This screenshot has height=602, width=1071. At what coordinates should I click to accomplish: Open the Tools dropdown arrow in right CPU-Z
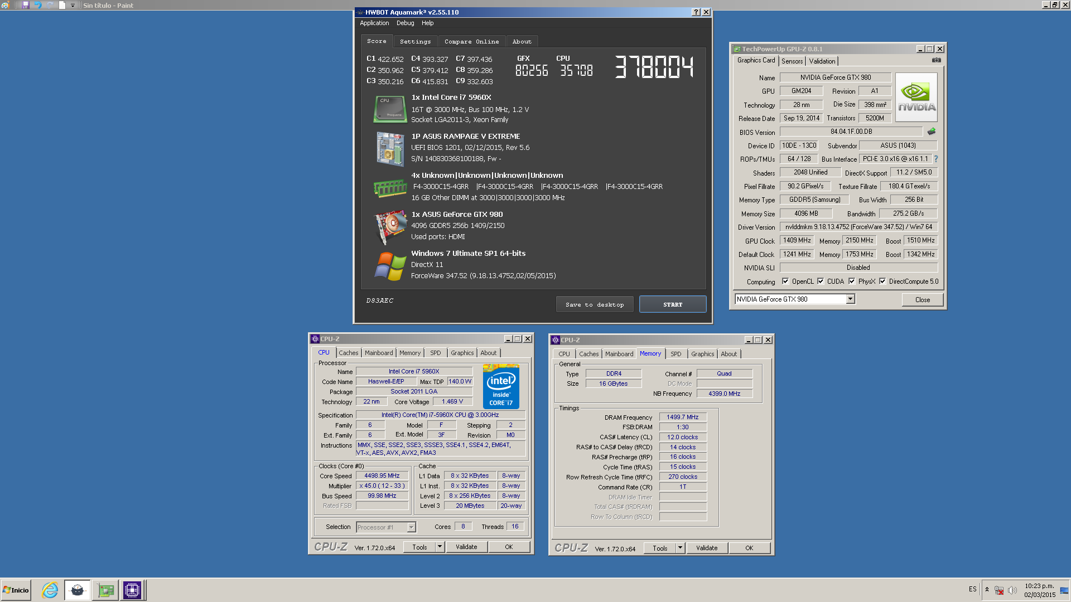click(680, 548)
